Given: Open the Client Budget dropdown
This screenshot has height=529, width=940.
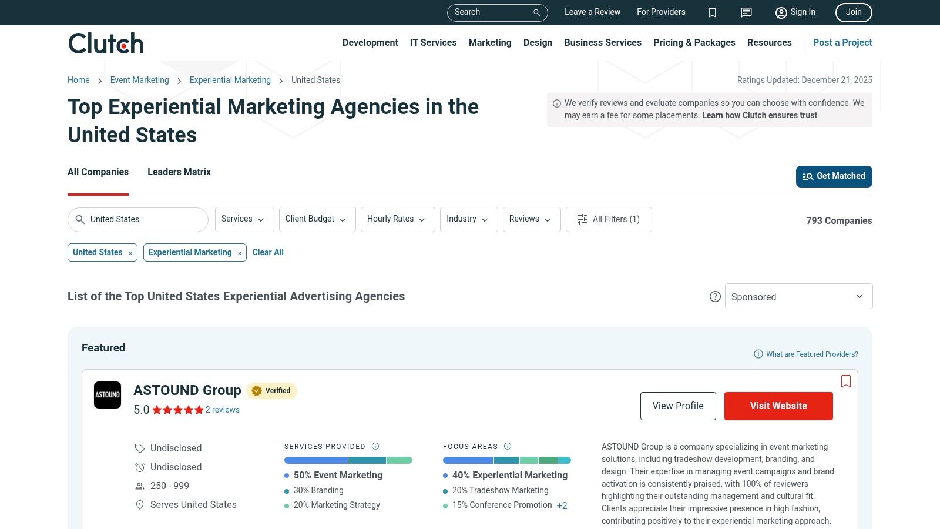Looking at the screenshot, I should point(317,219).
